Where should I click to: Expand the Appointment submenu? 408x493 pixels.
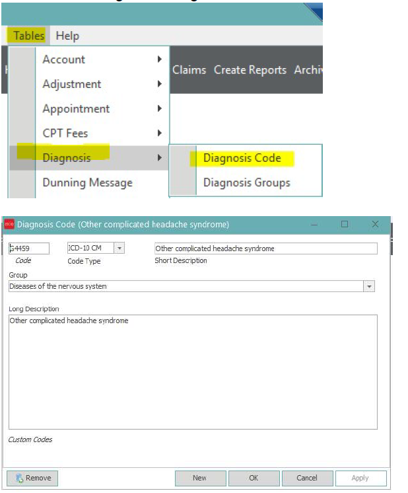tap(76, 108)
